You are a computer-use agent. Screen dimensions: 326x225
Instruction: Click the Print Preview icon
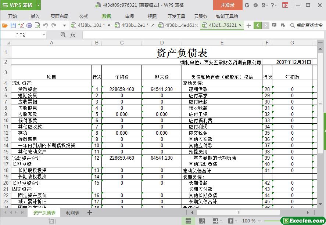[x=37, y=25]
